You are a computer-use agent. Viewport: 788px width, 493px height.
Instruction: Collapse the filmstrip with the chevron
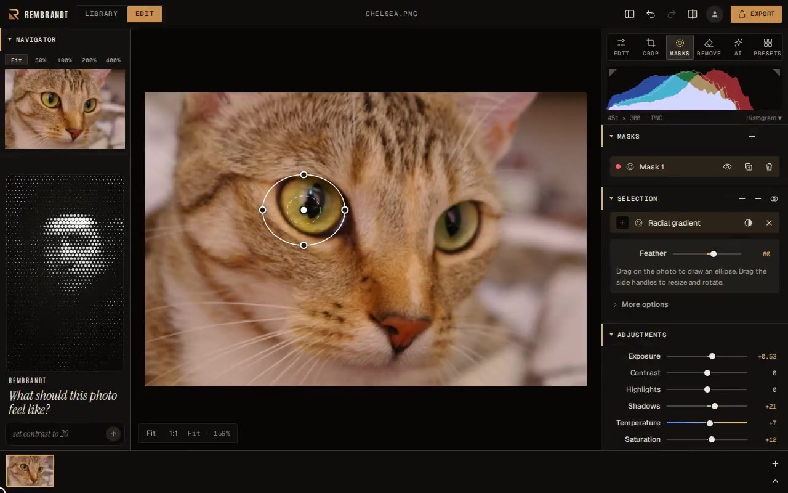tap(775, 481)
